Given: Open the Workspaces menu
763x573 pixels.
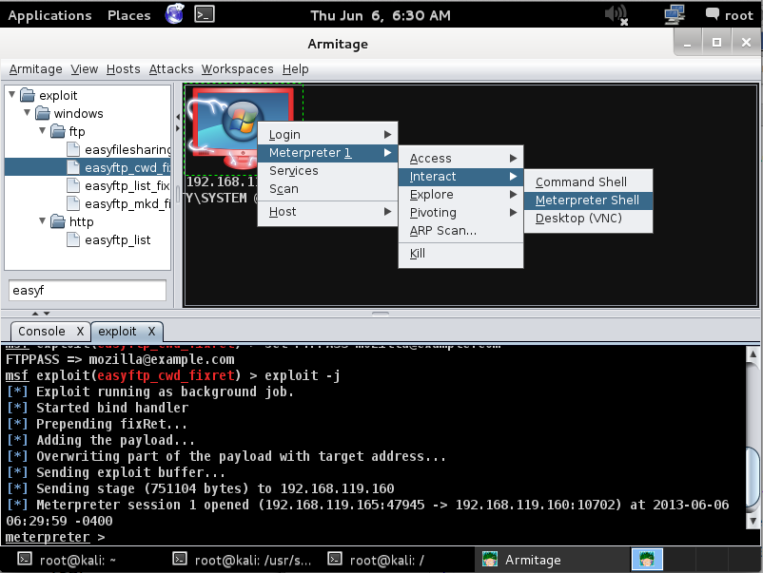Looking at the screenshot, I should [238, 69].
